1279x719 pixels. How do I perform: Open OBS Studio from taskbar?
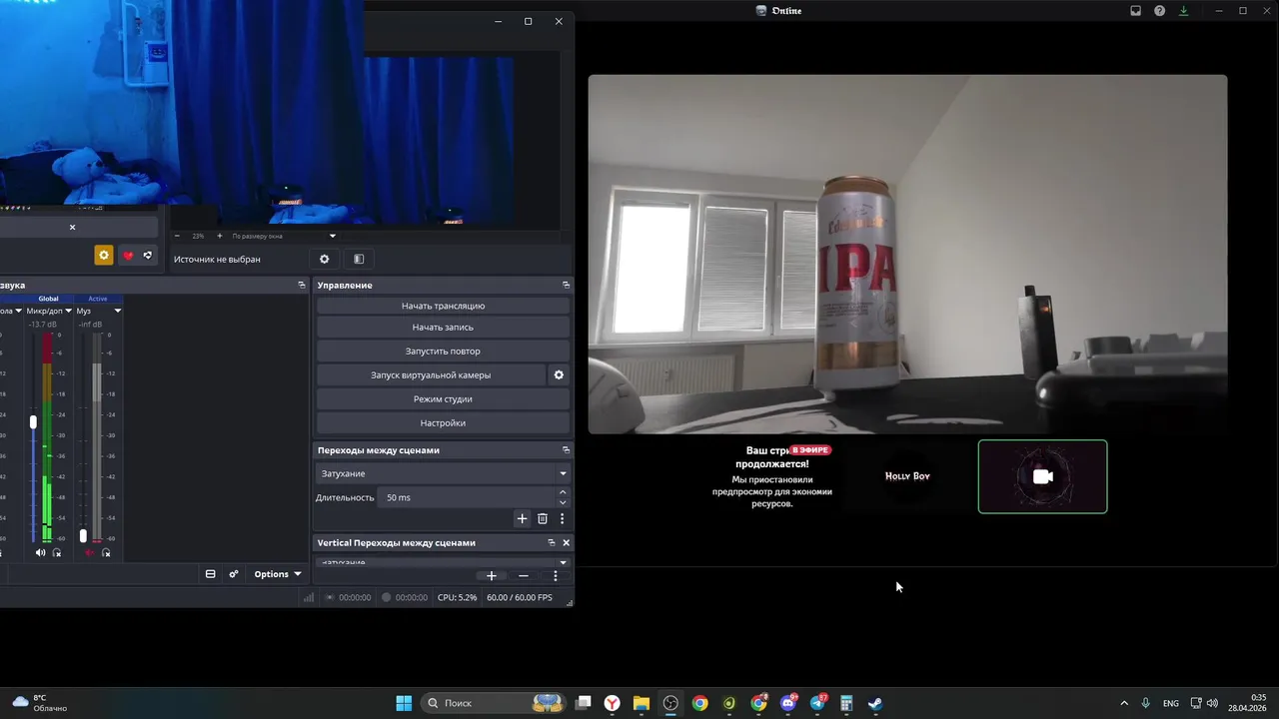(x=670, y=703)
